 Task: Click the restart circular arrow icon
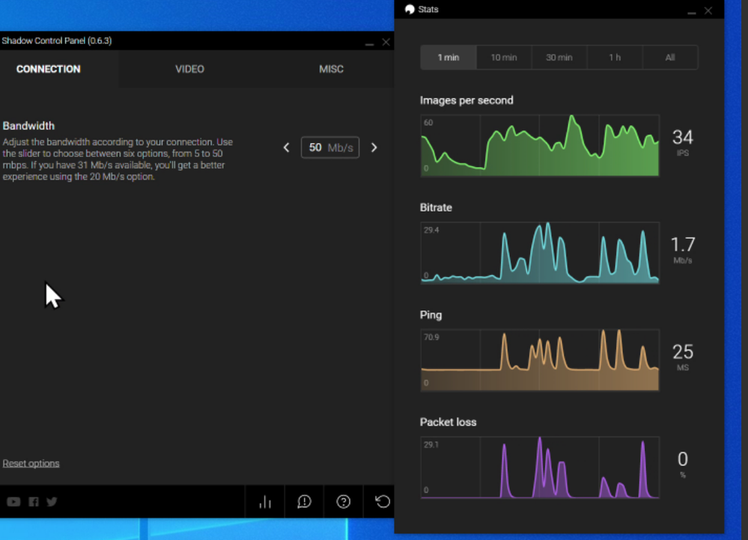(x=383, y=502)
